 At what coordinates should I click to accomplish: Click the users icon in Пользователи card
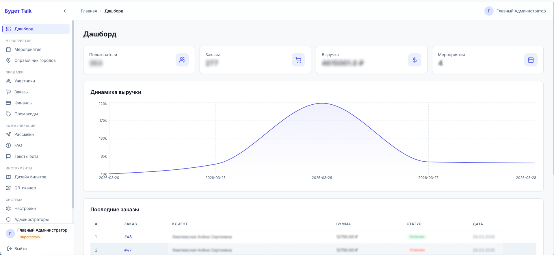pos(182,60)
